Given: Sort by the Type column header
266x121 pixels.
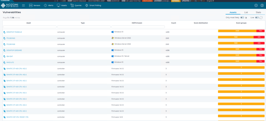Looking at the screenshot, I should click(83, 23).
